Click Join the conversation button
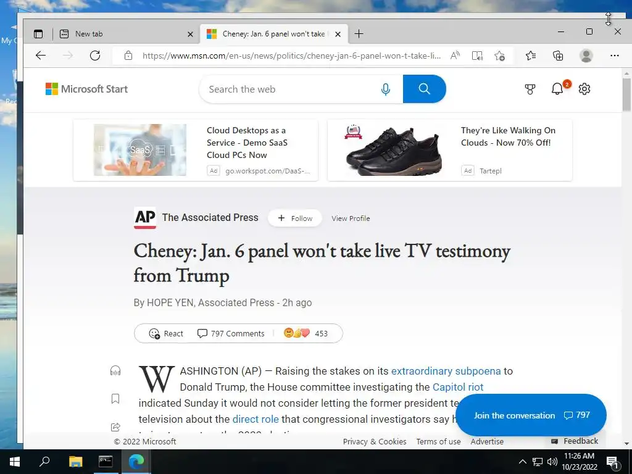 pyautogui.click(x=531, y=415)
